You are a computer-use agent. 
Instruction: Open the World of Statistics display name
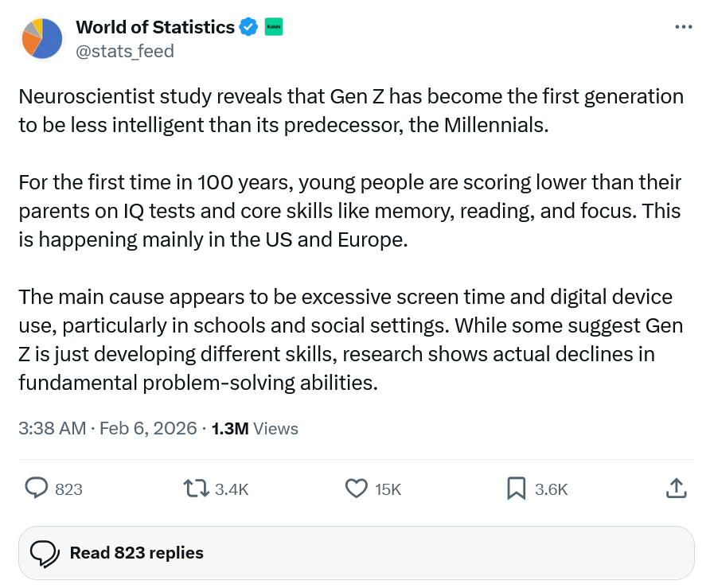pyautogui.click(x=154, y=27)
